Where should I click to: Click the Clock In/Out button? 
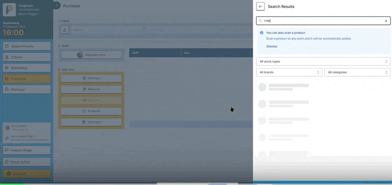point(27,162)
